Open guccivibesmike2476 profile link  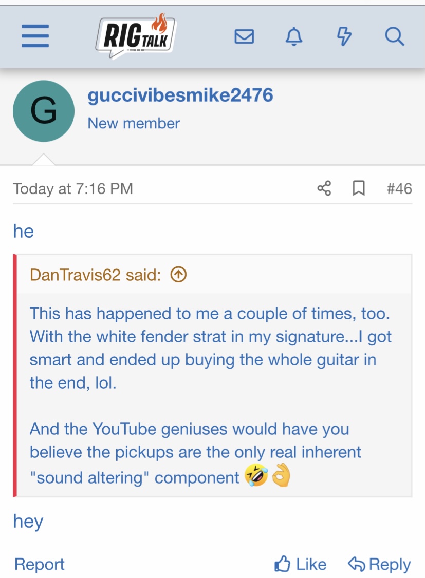[x=180, y=95]
